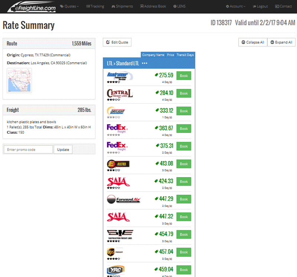This screenshot has width=297, height=277.
Task: Click the FedEx Freight logo at 375.31
Action: point(117,146)
